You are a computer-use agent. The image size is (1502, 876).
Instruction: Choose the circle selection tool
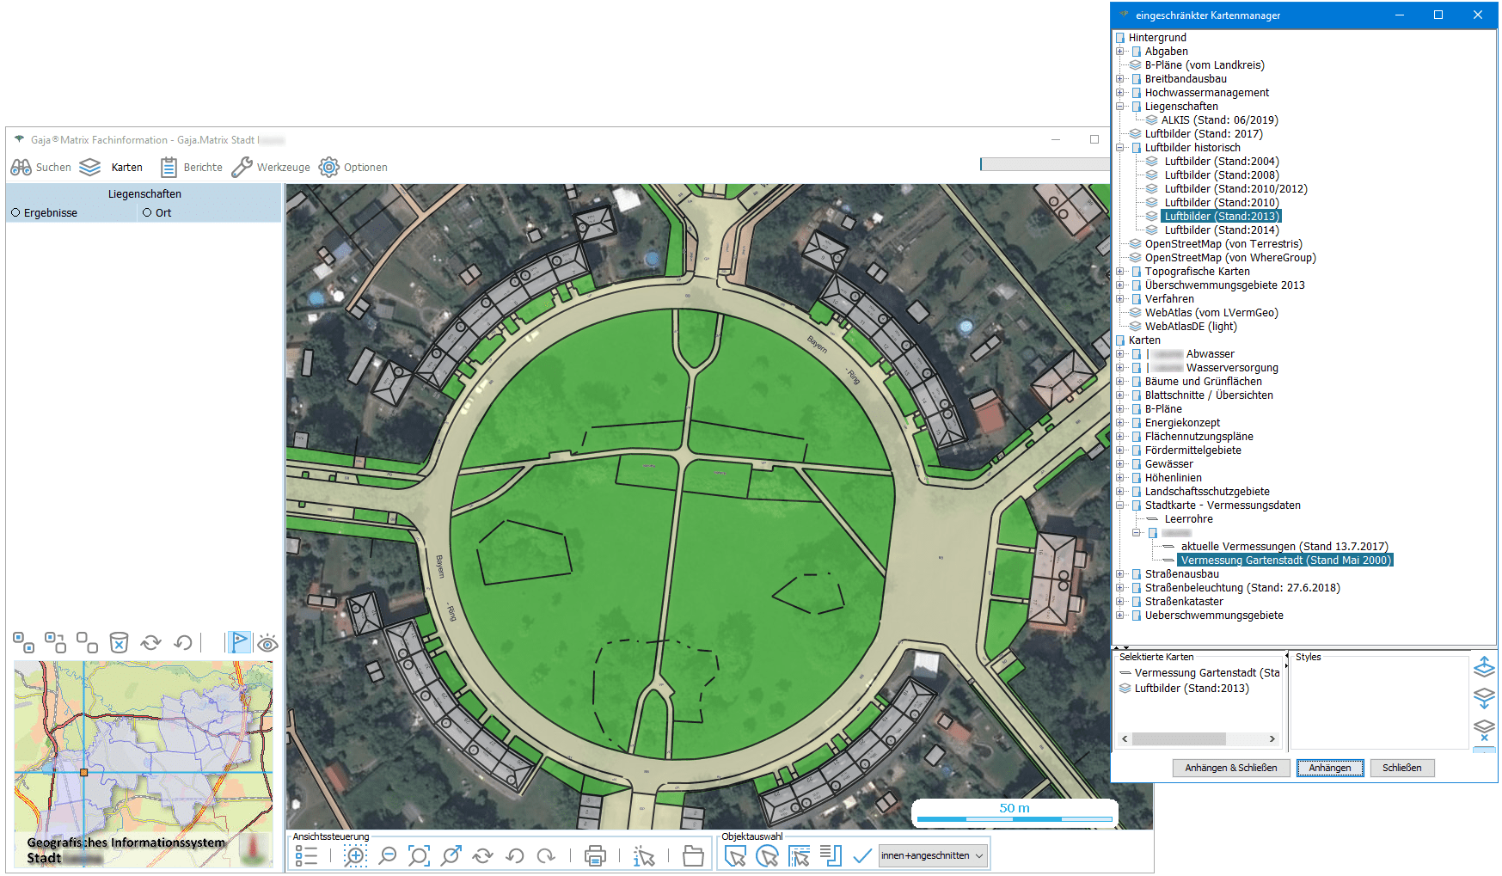[767, 855]
